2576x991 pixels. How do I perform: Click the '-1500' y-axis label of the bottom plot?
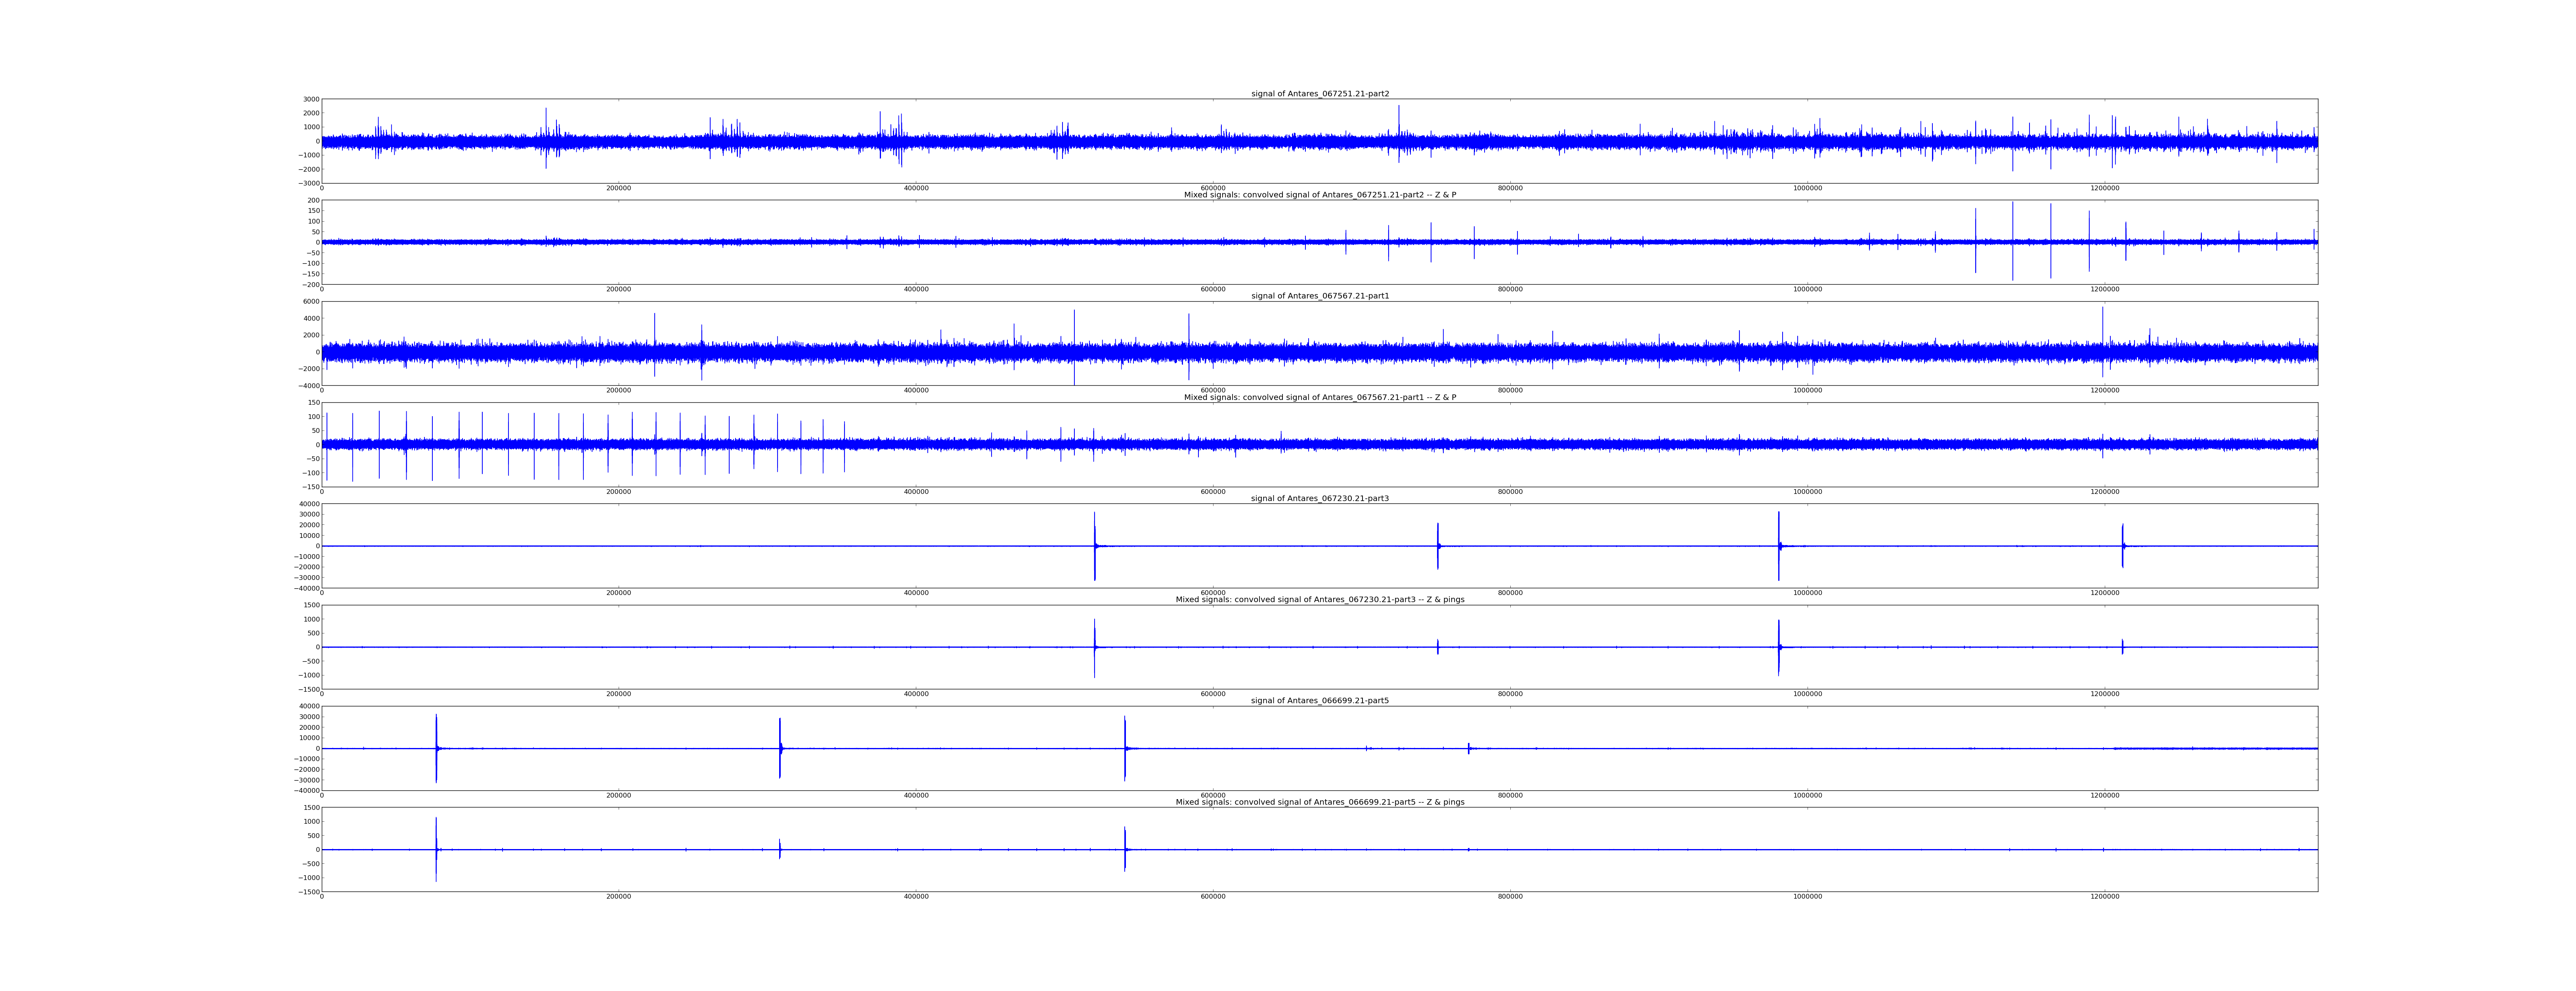[x=309, y=891]
